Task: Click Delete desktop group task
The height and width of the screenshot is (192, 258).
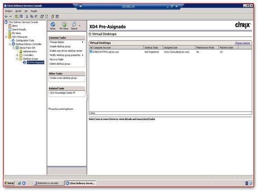Action: 60,64
